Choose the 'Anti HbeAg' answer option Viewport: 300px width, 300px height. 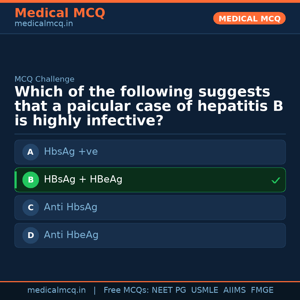pyautogui.click(x=150, y=235)
